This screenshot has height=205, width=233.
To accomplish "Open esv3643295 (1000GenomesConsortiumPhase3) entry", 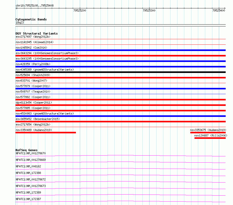I will (47, 59).
